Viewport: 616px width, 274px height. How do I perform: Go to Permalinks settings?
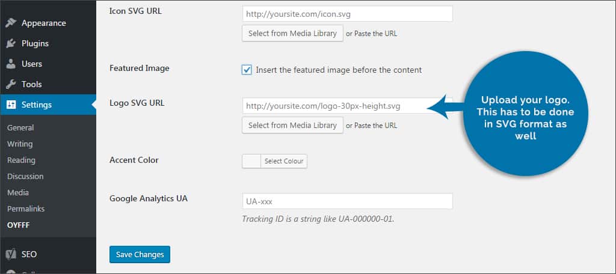click(26, 209)
